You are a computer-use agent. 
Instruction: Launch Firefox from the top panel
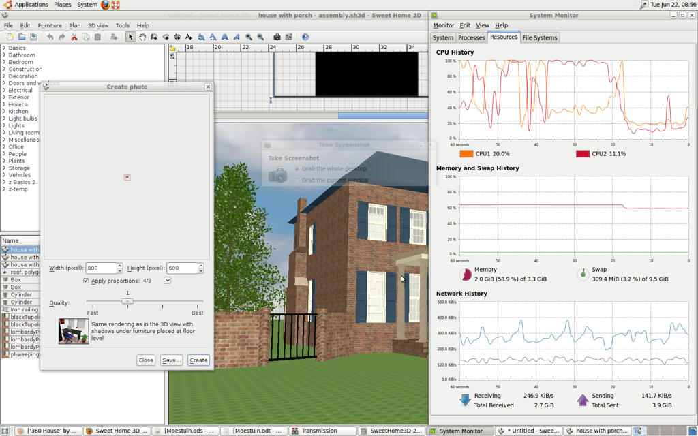pyautogui.click(x=105, y=5)
